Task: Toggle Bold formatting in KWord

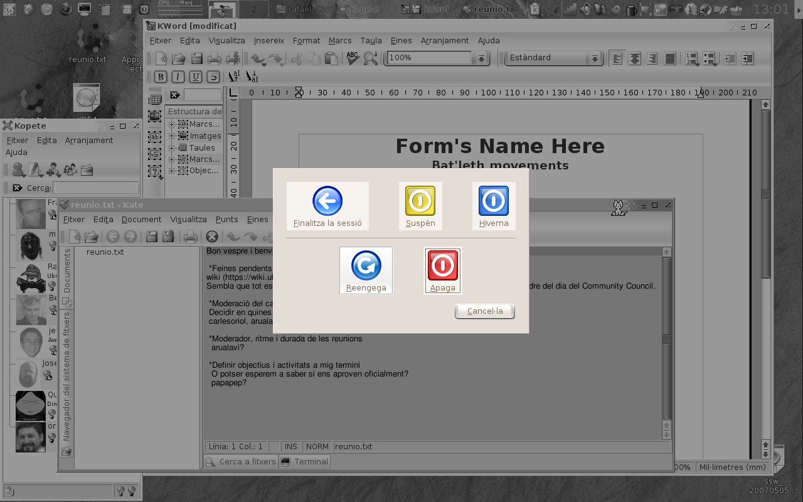Action: (161, 77)
